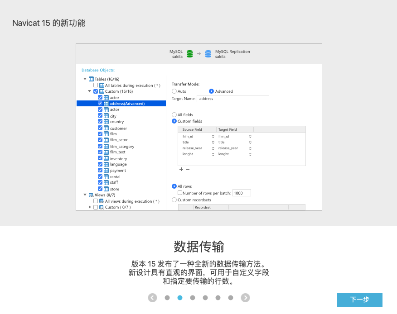Open target field lenght dropdown stepper

pos(250,154)
